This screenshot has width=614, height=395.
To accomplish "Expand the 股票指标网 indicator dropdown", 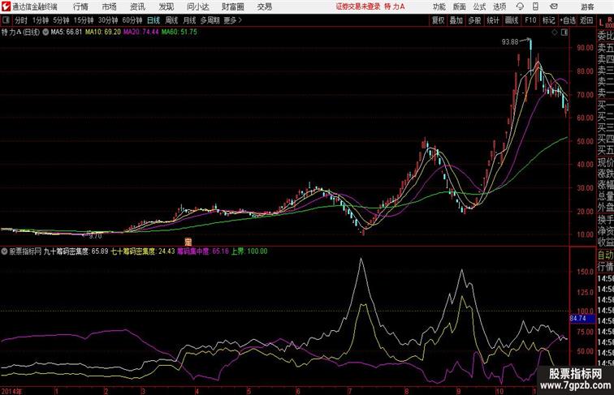I will [4, 251].
